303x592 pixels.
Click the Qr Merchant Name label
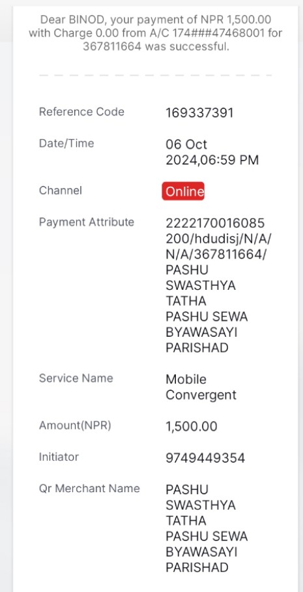tap(89, 488)
